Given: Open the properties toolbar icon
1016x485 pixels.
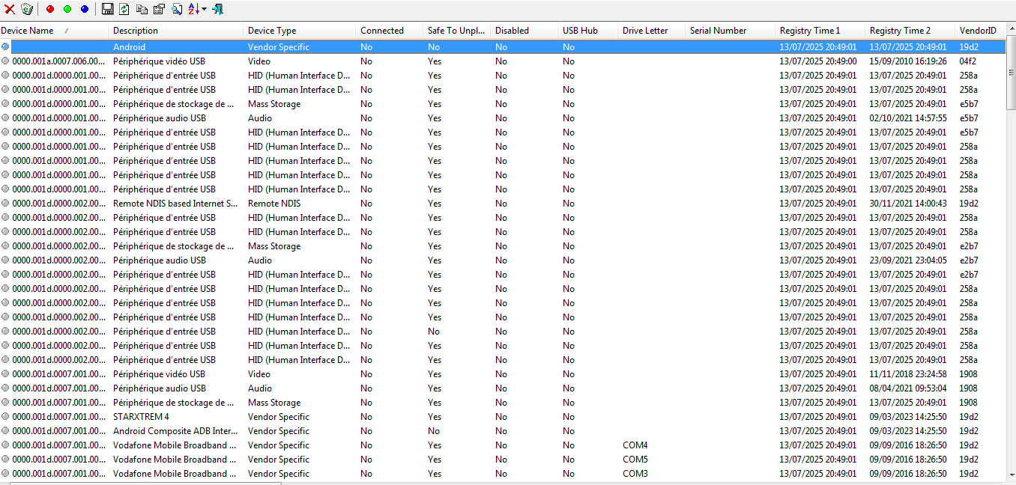Looking at the screenshot, I should tap(159, 9).
